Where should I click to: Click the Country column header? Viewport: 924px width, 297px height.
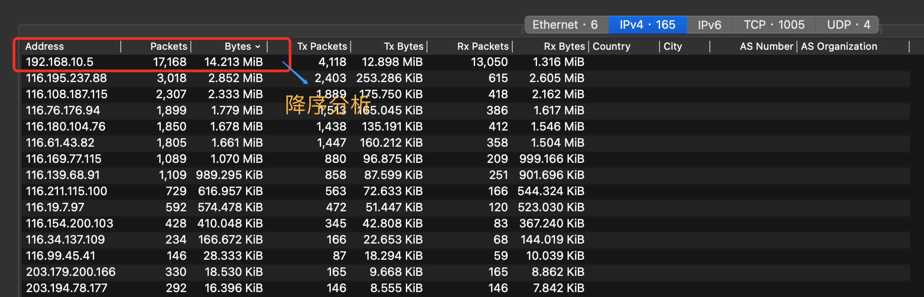tap(612, 46)
